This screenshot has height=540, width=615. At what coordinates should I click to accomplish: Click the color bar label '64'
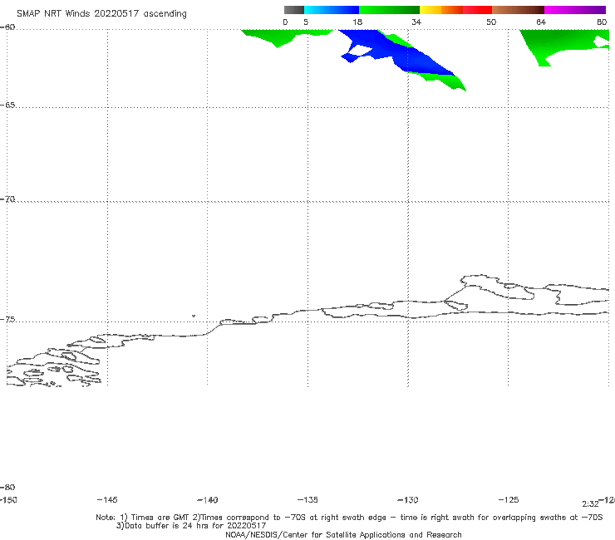point(541,22)
